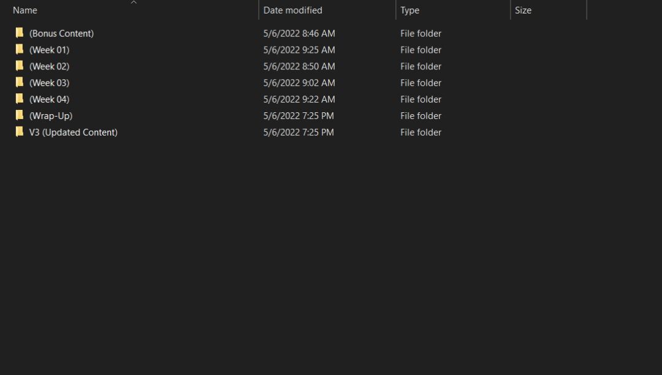The height and width of the screenshot is (375, 662).
Task: Click the File folder type of Week 01
Action: 420,50
